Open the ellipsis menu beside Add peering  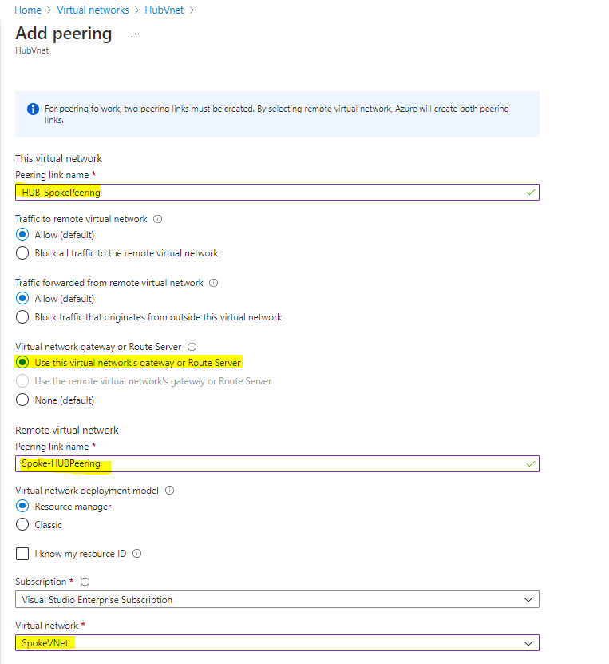tap(135, 34)
